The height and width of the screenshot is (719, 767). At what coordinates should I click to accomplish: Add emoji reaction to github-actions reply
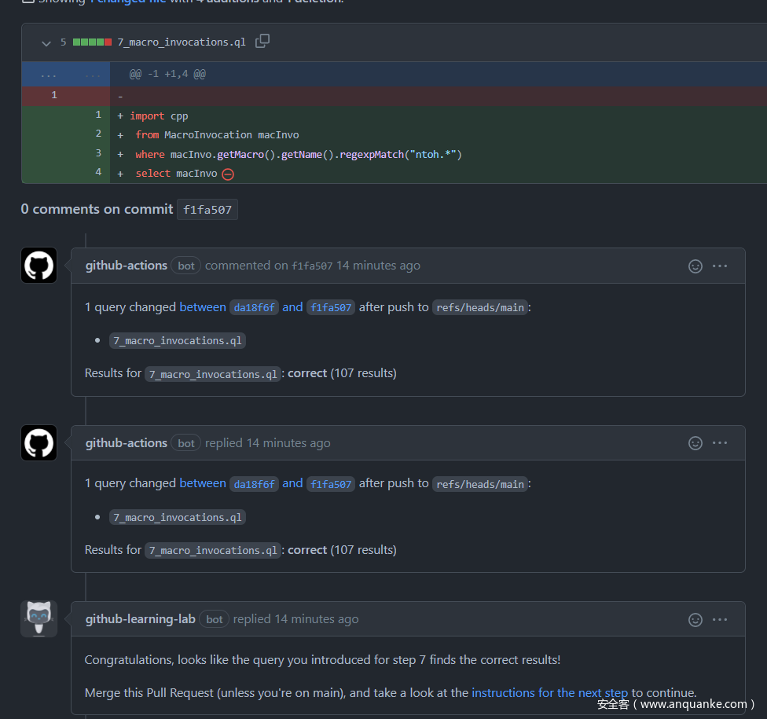[695, 443]
